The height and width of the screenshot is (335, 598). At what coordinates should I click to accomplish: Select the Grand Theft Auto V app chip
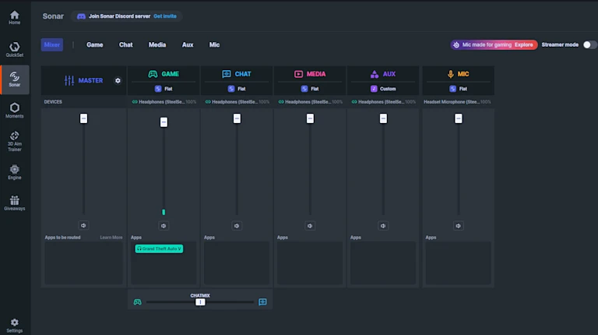tap(159, 249)
